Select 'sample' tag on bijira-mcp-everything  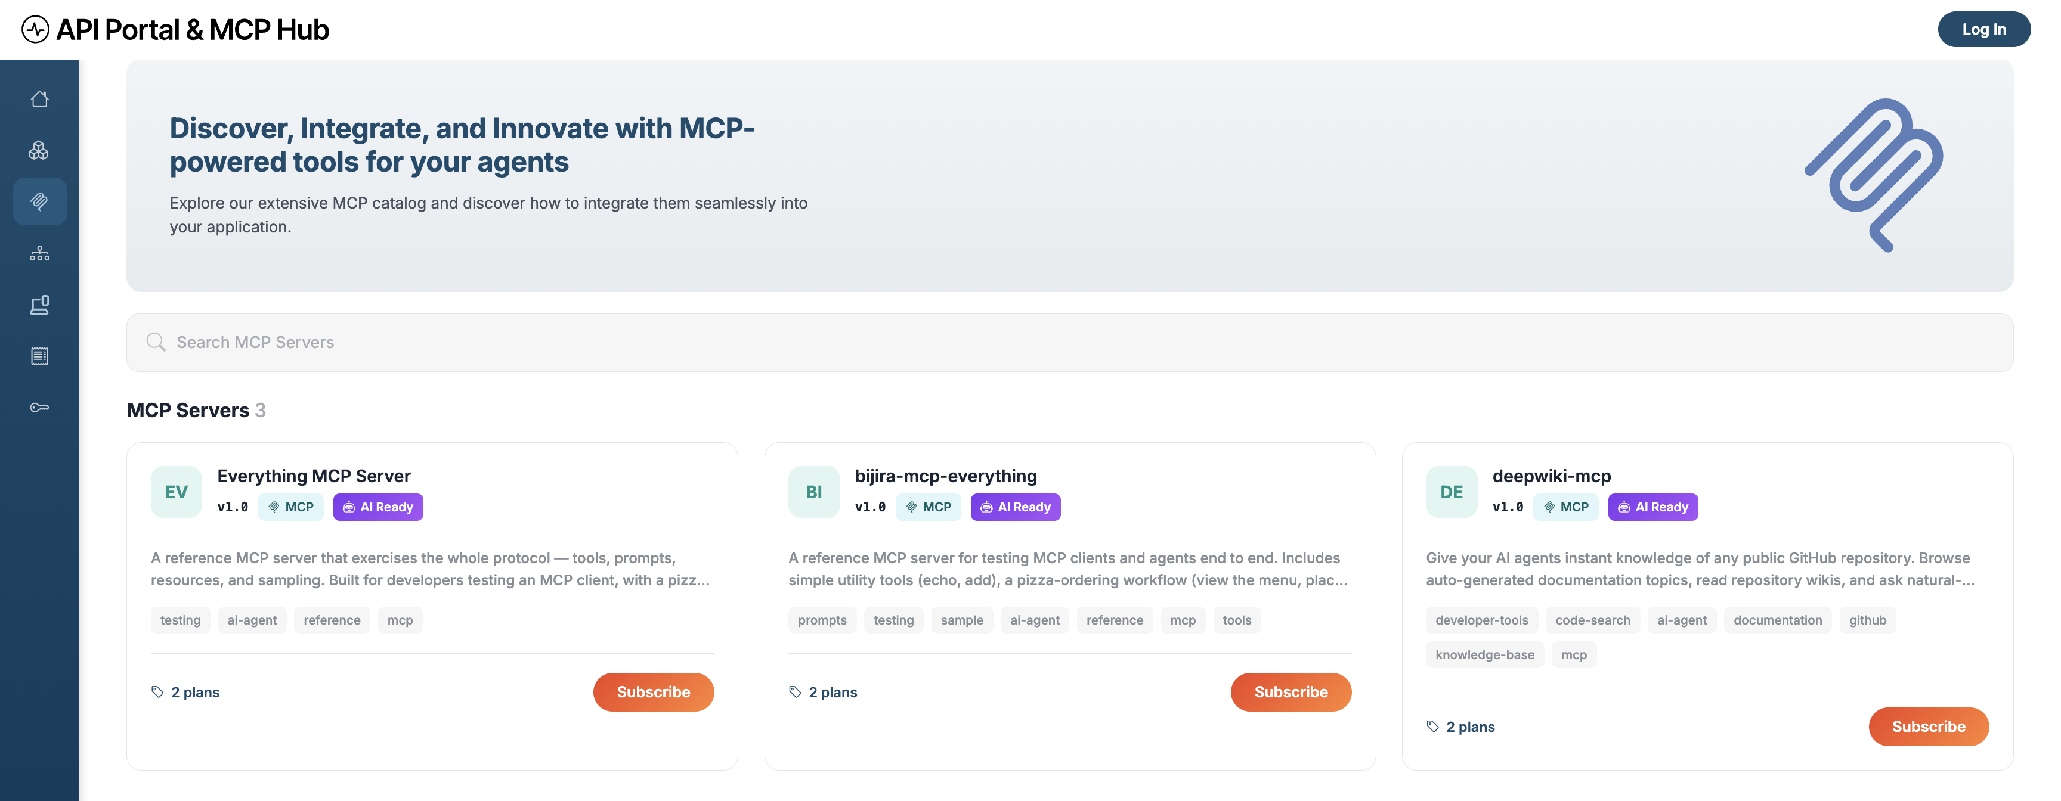(x=962, y=620)
